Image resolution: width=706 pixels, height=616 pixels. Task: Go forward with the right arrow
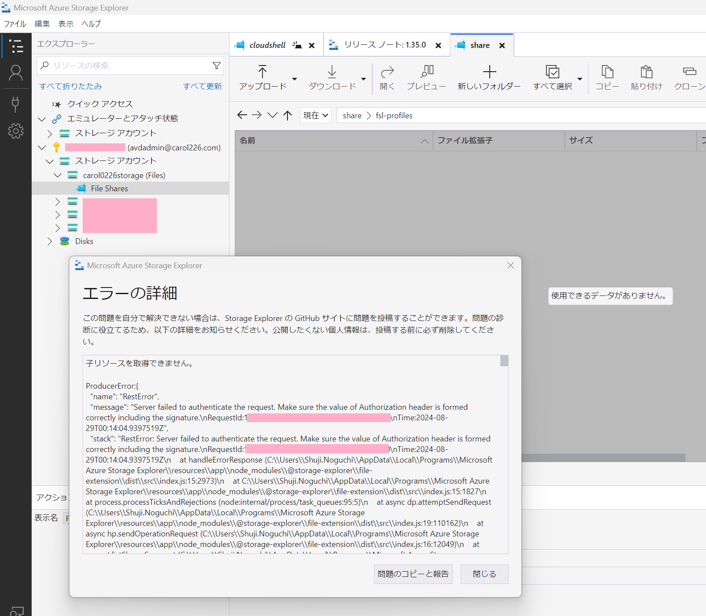pos(257,115)
